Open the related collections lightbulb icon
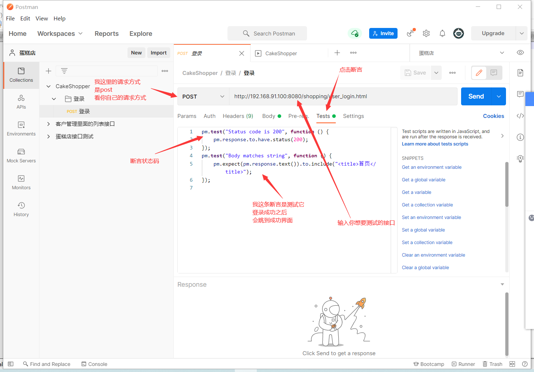The image size is (534, 372). pyautogui.click(x=520, y=159)
